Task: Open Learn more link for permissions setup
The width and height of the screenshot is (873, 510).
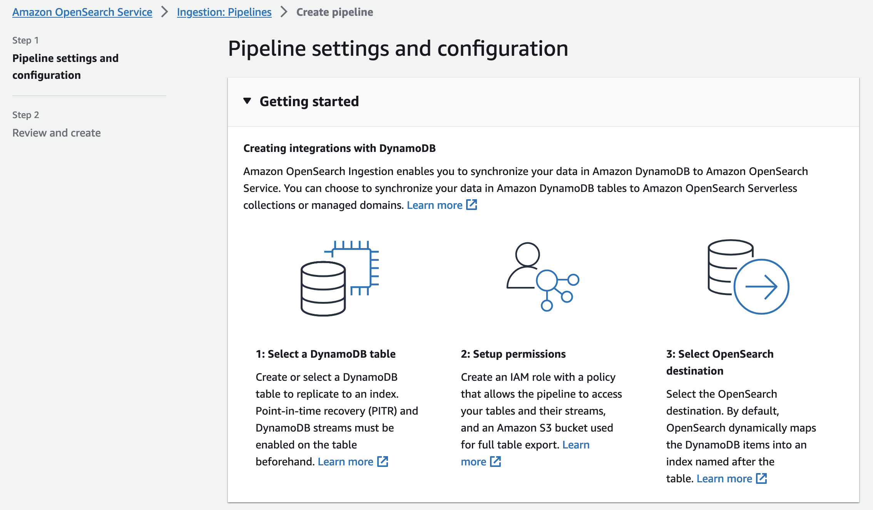Action: [575, 445]
